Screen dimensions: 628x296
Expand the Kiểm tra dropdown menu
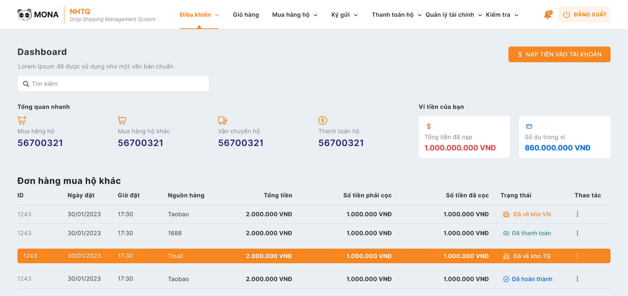click(502, 15)
